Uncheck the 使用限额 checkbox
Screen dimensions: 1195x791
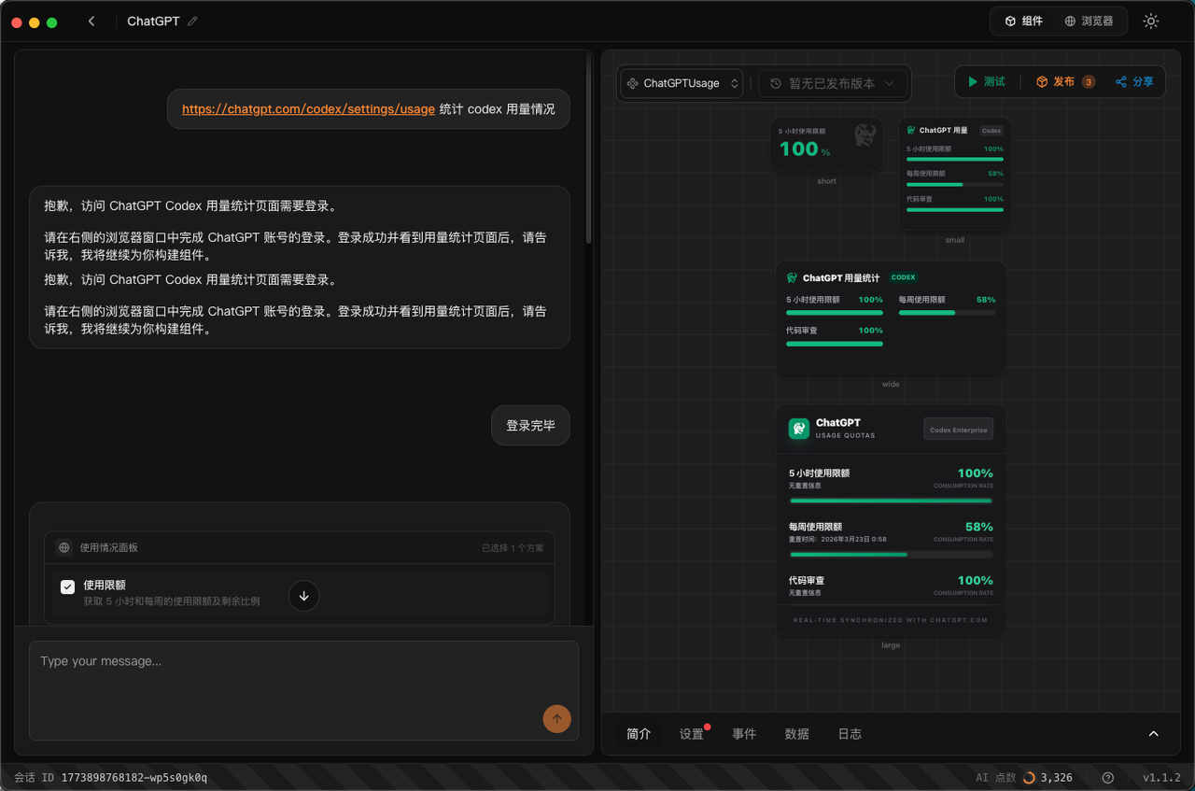(x=67, y=586)
